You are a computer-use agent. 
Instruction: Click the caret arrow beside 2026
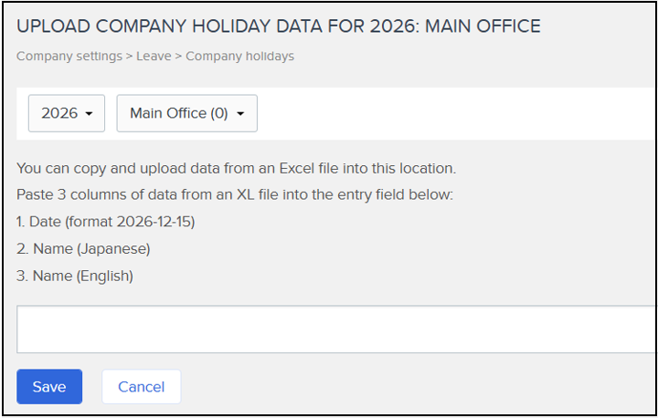tap(89, 113)
